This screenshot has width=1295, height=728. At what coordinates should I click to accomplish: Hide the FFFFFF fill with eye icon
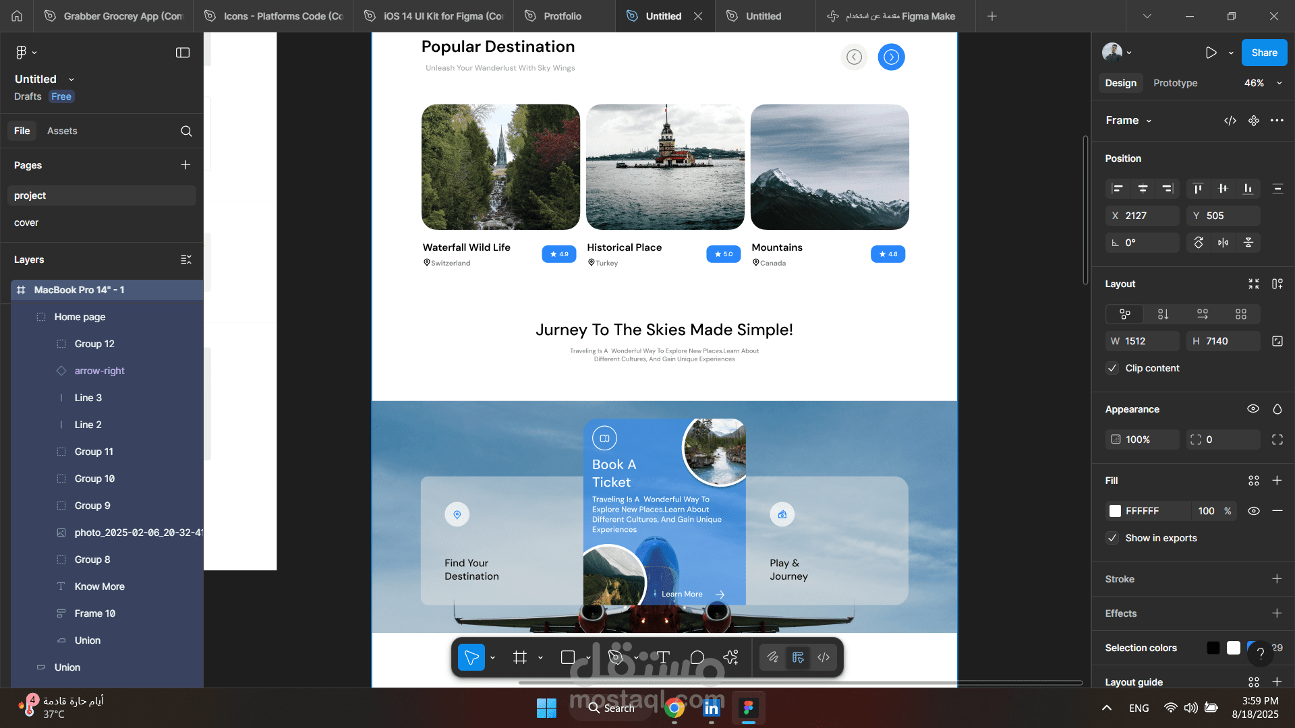(x=1253, y=511)
